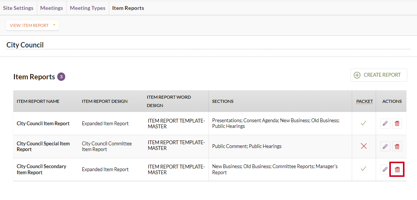Click the Item Report Design column header

pyautogui.click(x=105, y=101)
